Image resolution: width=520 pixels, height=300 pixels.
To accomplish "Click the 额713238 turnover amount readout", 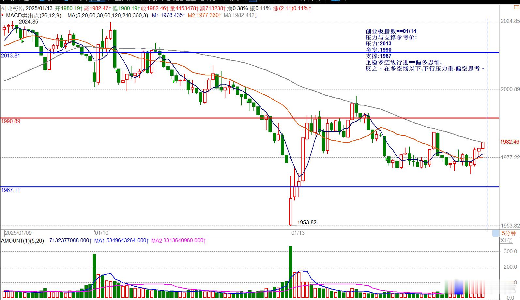I will pos(213,8).
